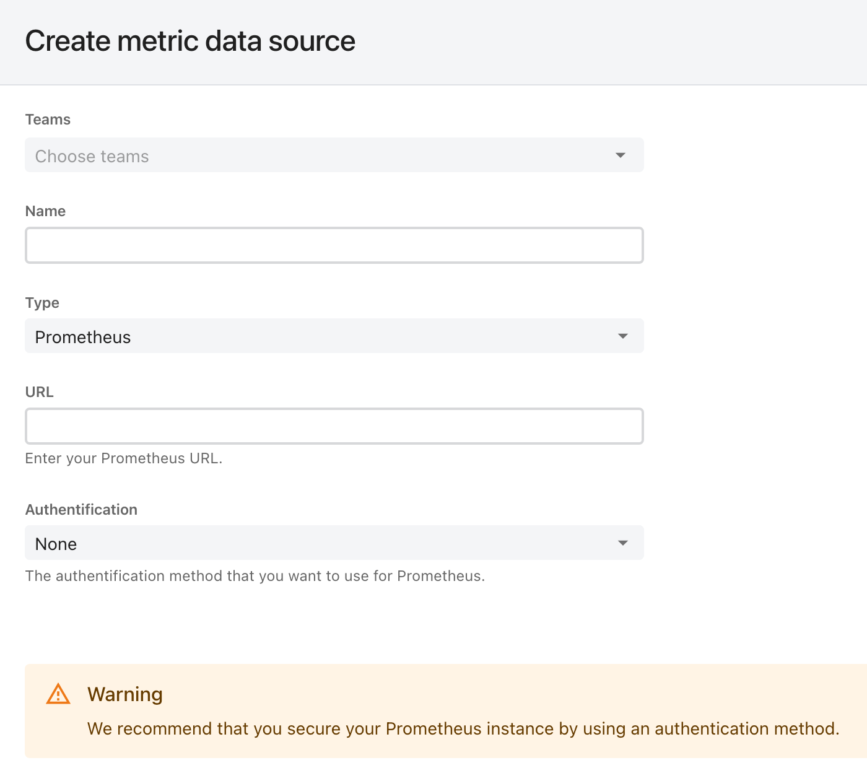
Task: Click the 'Enter your Prometheus URL.' hint
Action: coord(124,458)
